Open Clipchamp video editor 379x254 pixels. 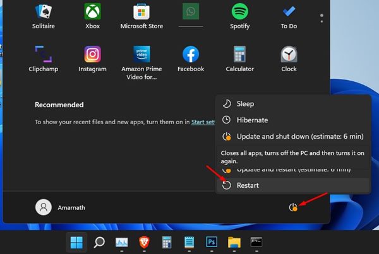point(44,59)
